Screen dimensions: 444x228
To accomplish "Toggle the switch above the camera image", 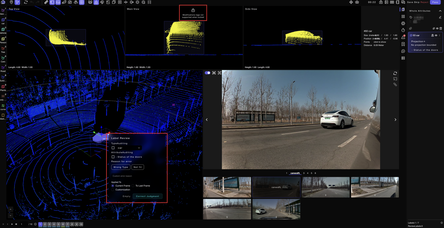I will tap(207, 73).
